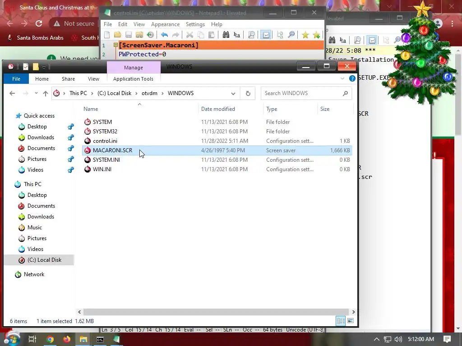
Task: Click Find binoculars icon in Notepad3 toolbar
Action: click(226, 35)
